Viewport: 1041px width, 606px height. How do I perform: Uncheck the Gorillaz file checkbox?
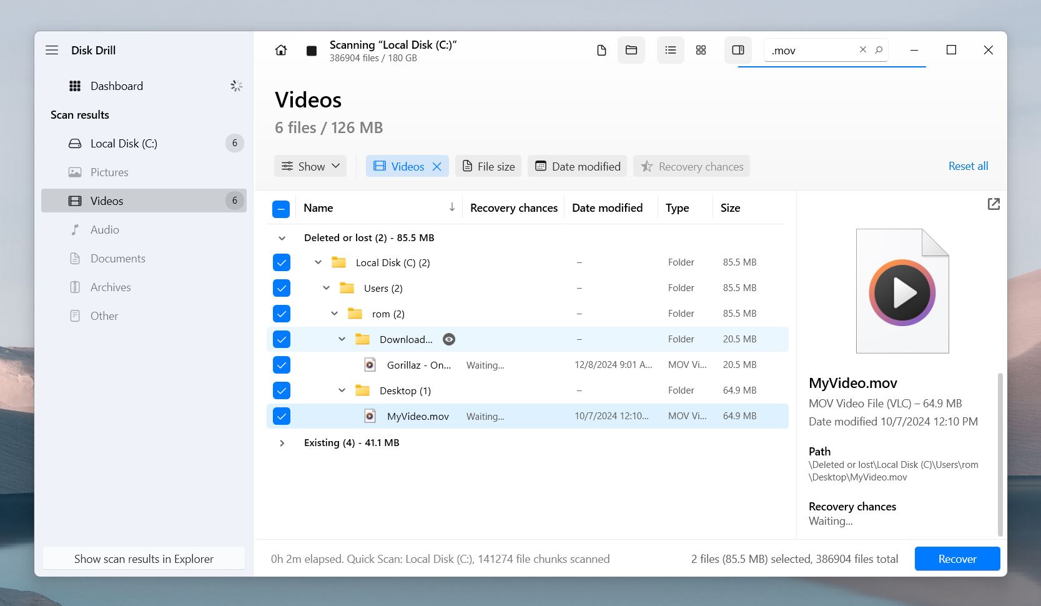coord(282,365)
